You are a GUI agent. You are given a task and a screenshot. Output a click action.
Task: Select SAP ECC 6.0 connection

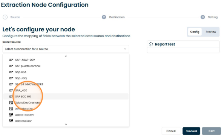pos(66,97)
